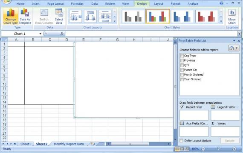The width and height of the screenshot is (243, 153).
Task: Select Page Layout view icon
Action: [x=182, y=149]
